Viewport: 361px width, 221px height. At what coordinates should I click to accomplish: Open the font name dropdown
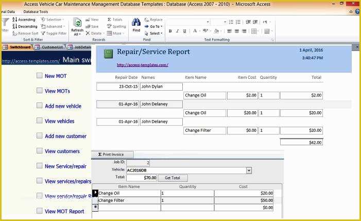(208, 22)
